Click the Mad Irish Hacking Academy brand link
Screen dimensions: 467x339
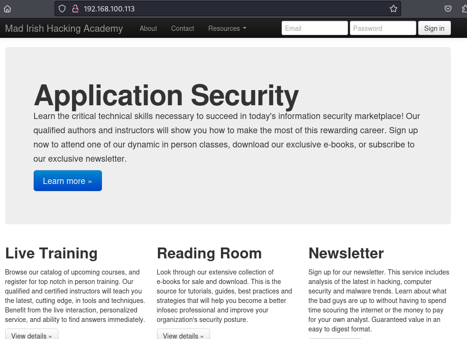tap(64, 28)
